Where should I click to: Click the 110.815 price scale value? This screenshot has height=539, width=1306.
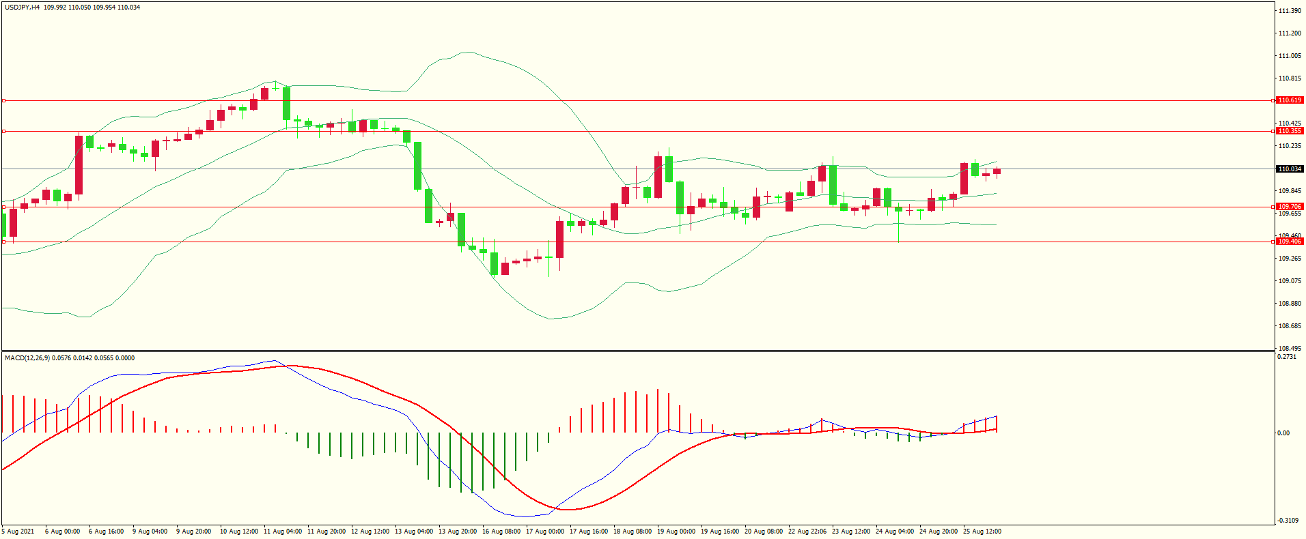tap(1290, 78)
